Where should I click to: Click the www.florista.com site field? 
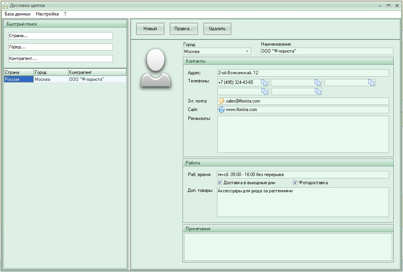pos(303,109)
